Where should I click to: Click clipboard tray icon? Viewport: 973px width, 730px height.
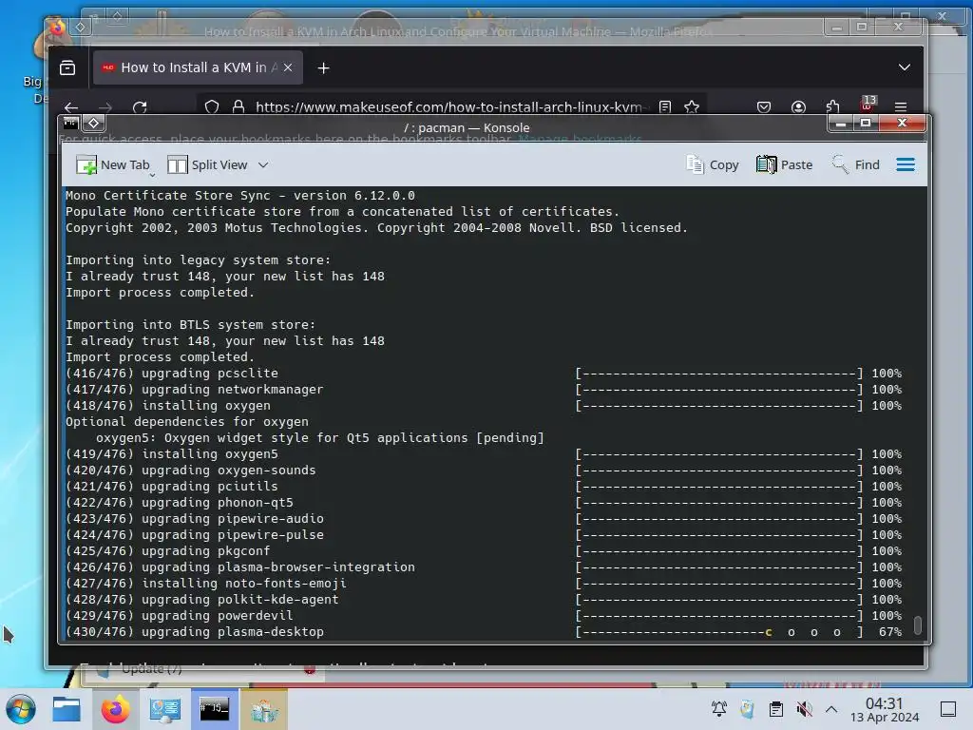775,709
